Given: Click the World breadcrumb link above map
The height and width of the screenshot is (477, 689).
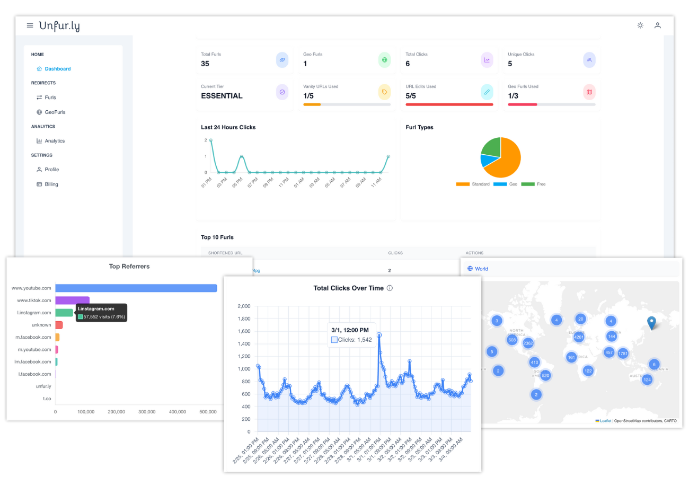Looking at the screenshot, I should (x=478, y=269).
